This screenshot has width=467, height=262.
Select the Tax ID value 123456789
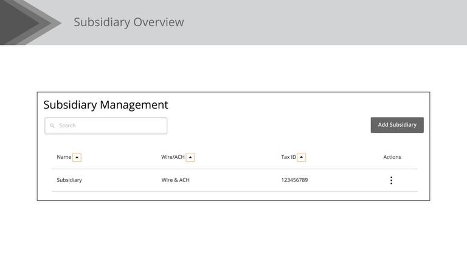[294, 180]
